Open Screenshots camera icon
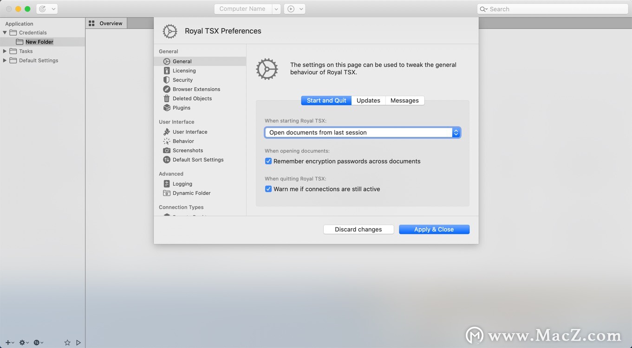The height and width of the screenshot is (348, 632). (x=167, y=150)
